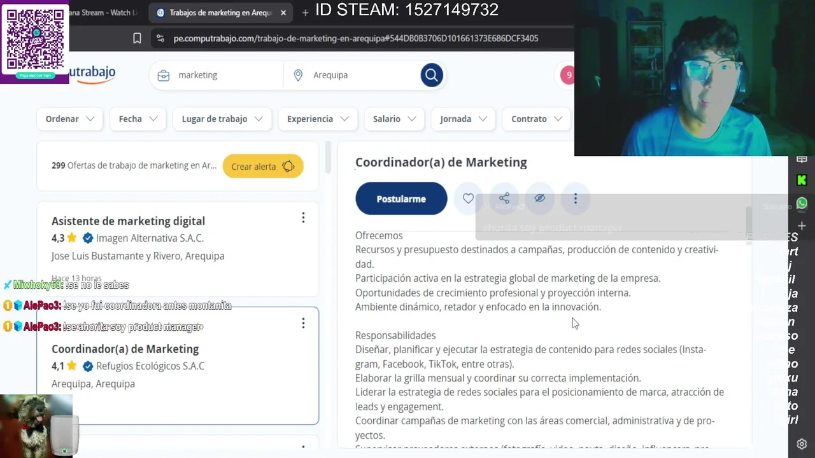Image resolution: width=815 pixels, height=458 pixels.
Task: Close the Trabajos de marketing tab
Action: coord(283,13)
